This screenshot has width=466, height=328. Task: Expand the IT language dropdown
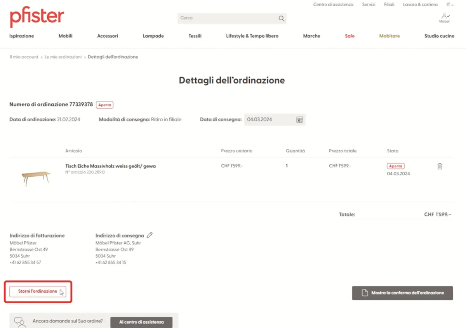(450, 5)
